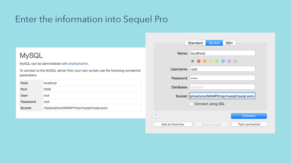Viewport: 291px width, 163px height.
Task: Choose the blue color label
Action: [x=223, y=61]
